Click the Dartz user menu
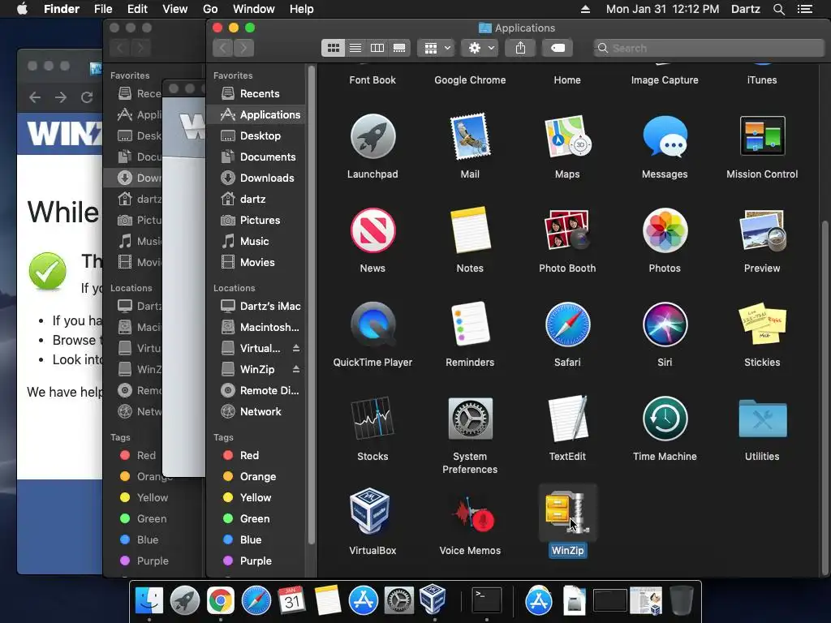The image size is (831, 623). 745,9
